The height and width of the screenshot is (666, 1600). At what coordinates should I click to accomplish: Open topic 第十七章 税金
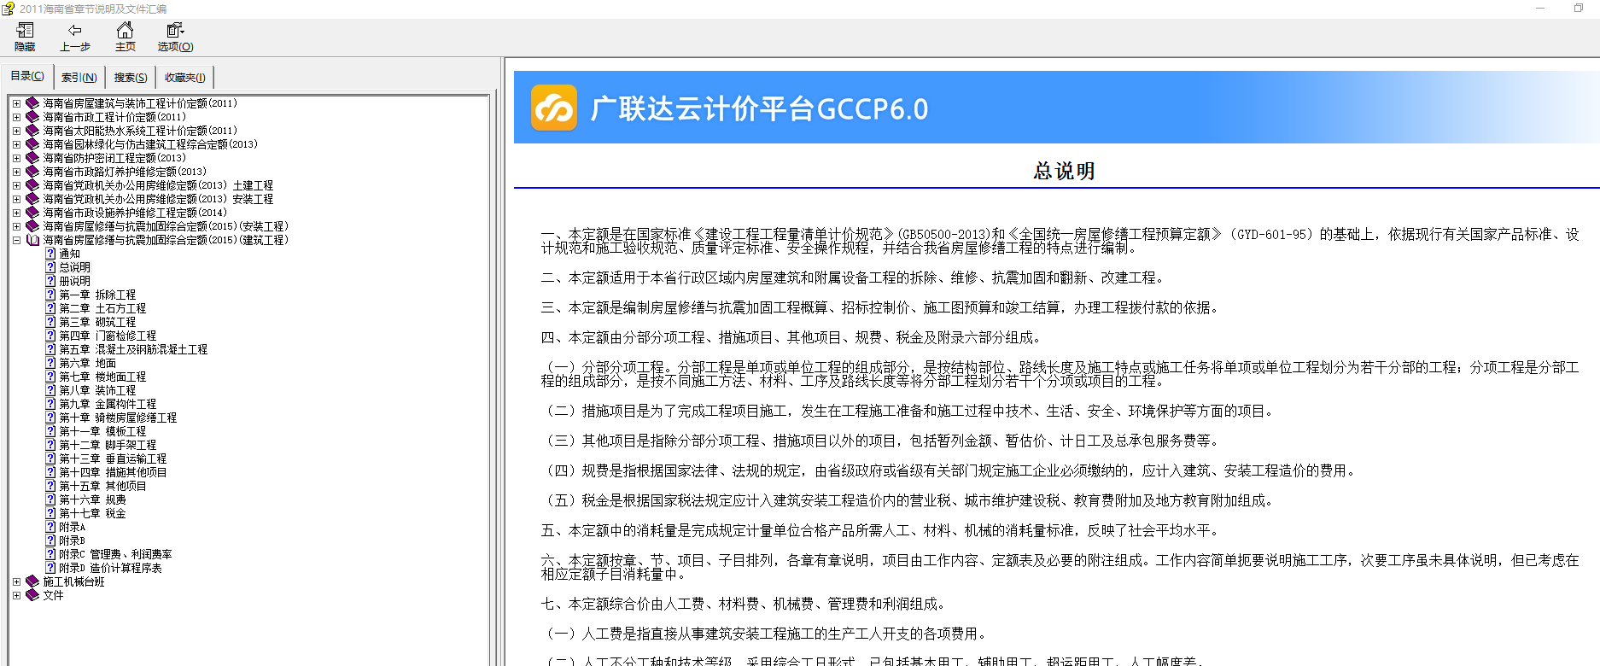pyautogui.click(x=92, y=513)
